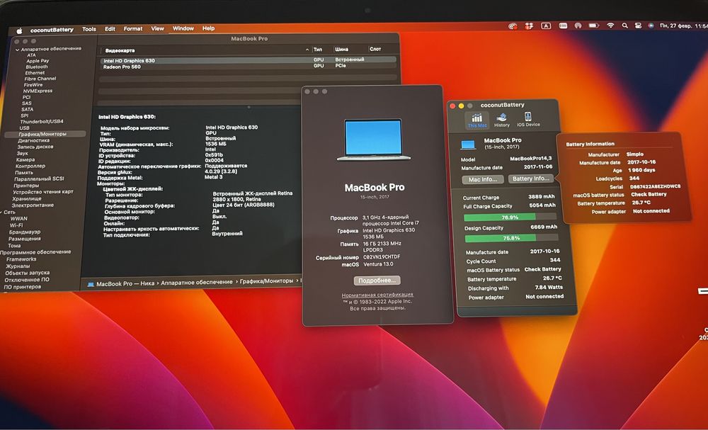Select Диагностика in the sidebar
This screenshot has height=430, width=708.
click(33, 140)
